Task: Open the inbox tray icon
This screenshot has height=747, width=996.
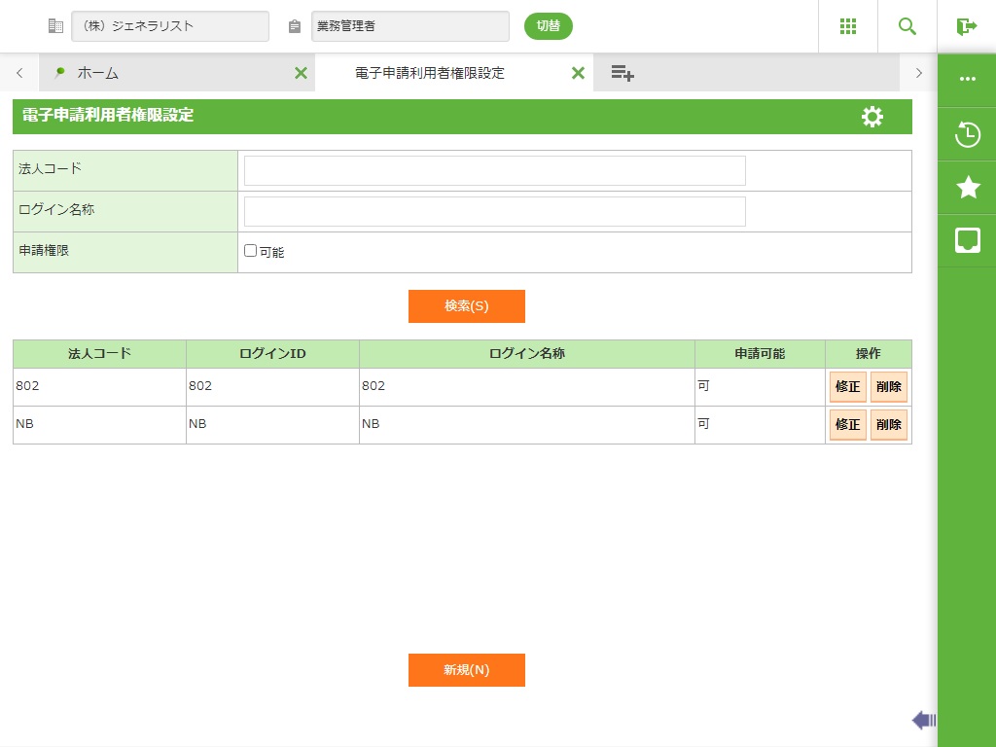Action: point(967,240)
